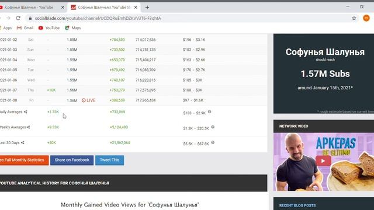Select the +21,962,064 views value
374x210 pixels.
(x=120, y=142)
